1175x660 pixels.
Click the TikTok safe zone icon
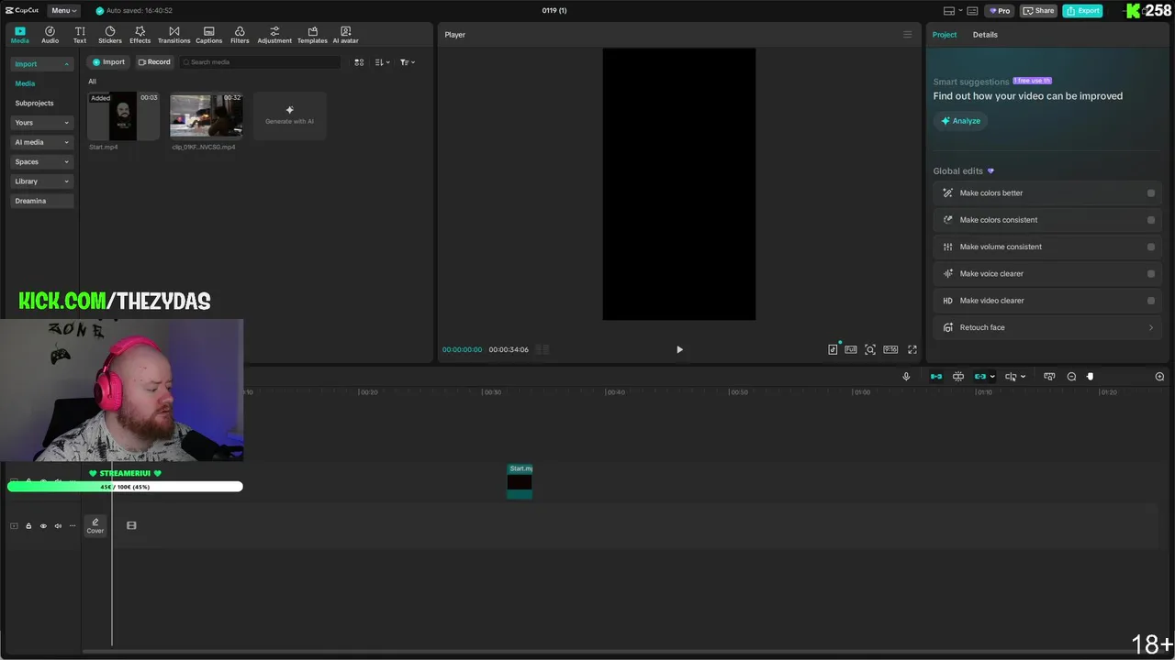pos(833,349)
